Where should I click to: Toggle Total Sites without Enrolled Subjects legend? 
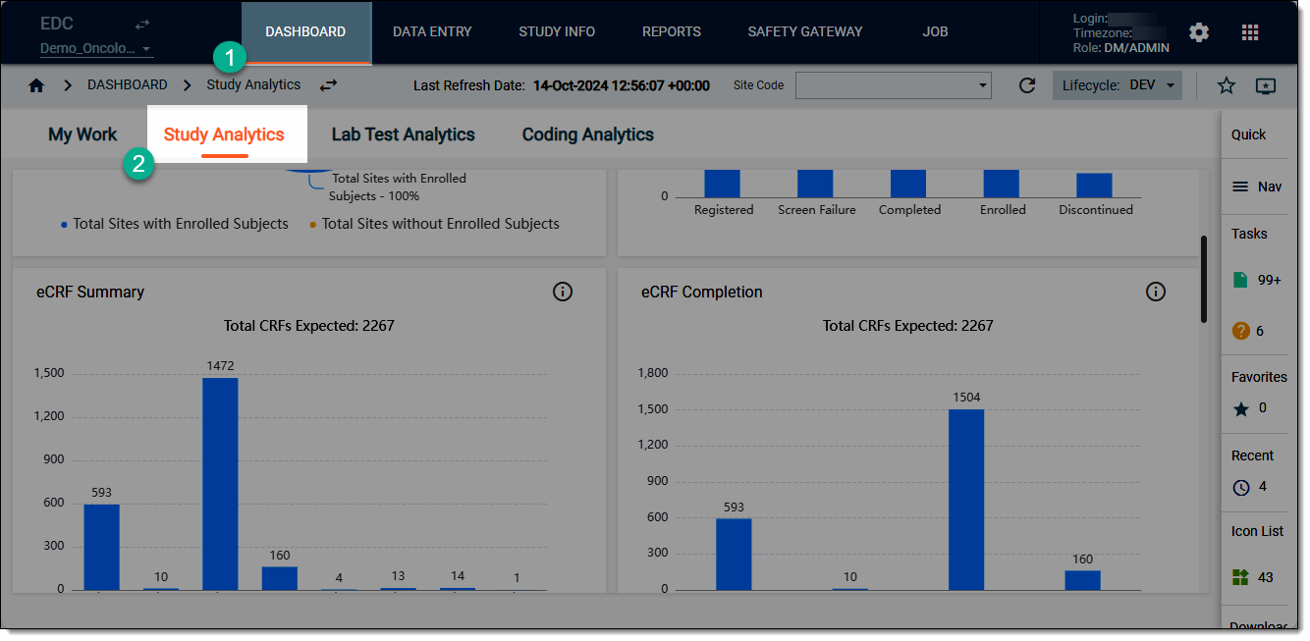click(434, 224)
